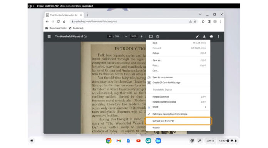
Task: Click the address bar URL
Action: (x=95, y=22)
